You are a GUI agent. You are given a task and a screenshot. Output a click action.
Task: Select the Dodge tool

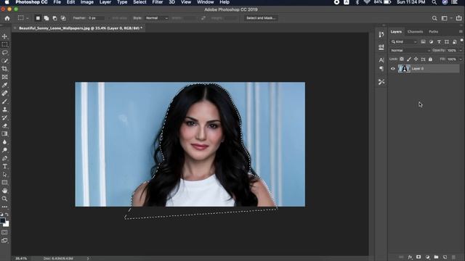pyautogui.click(x=5, y=150)
